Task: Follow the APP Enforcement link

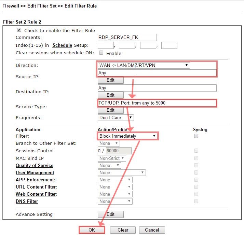Action: coord(35,180)
